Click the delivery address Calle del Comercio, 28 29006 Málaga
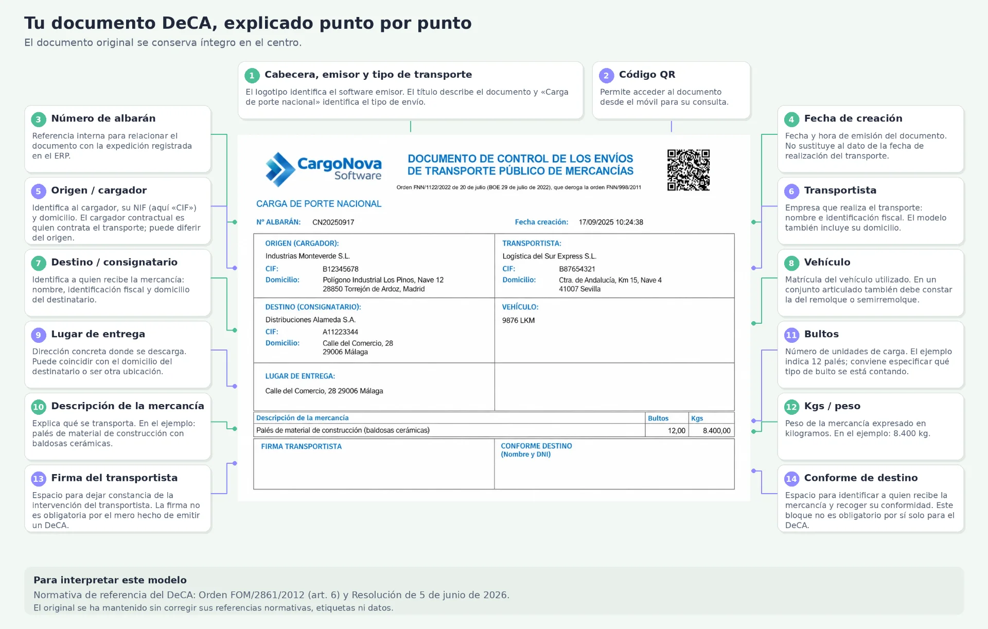The width and height of the screenshot is (988, 629). click(324, 391)
